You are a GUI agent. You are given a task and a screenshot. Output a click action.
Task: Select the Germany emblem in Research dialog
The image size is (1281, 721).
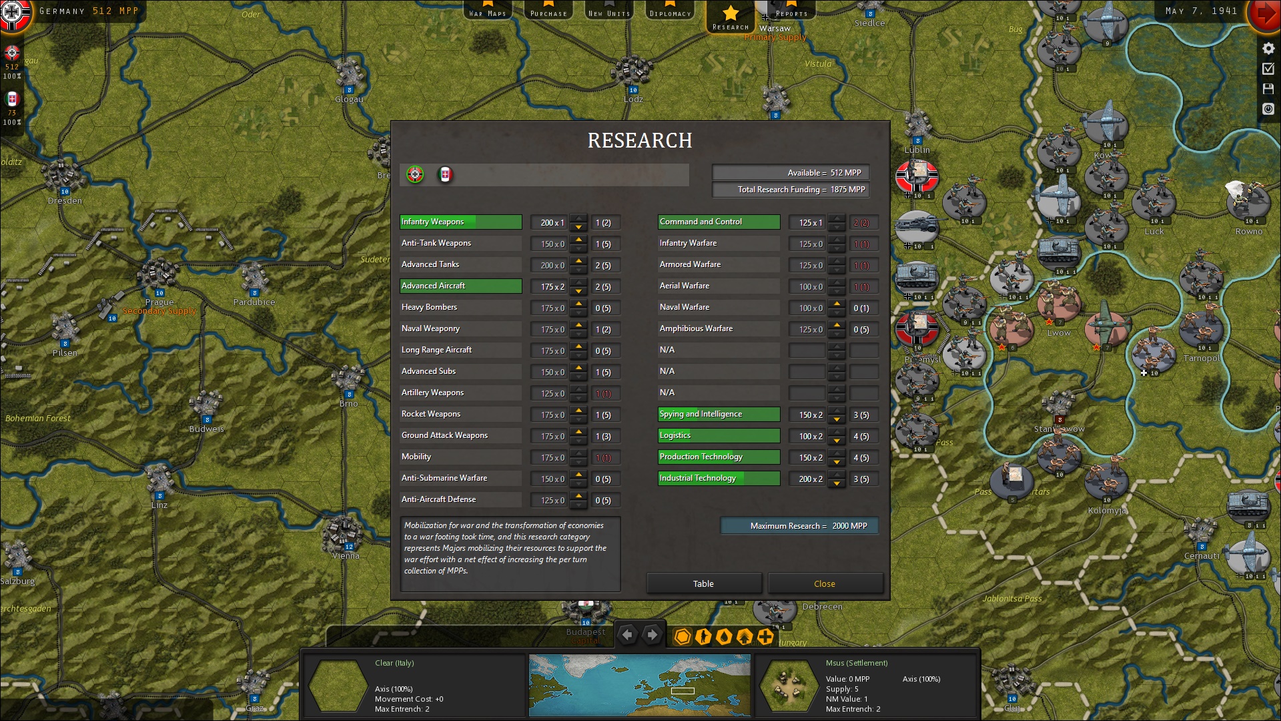[x=415, y=175]
